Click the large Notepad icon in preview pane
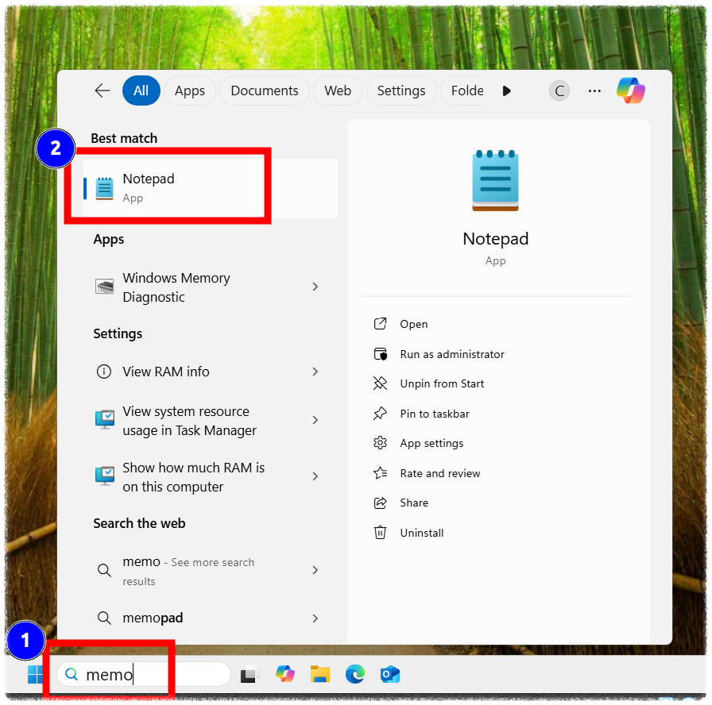The width and height of the screenshot is (712, 705). pyautogui.click(x=495, y=180)
